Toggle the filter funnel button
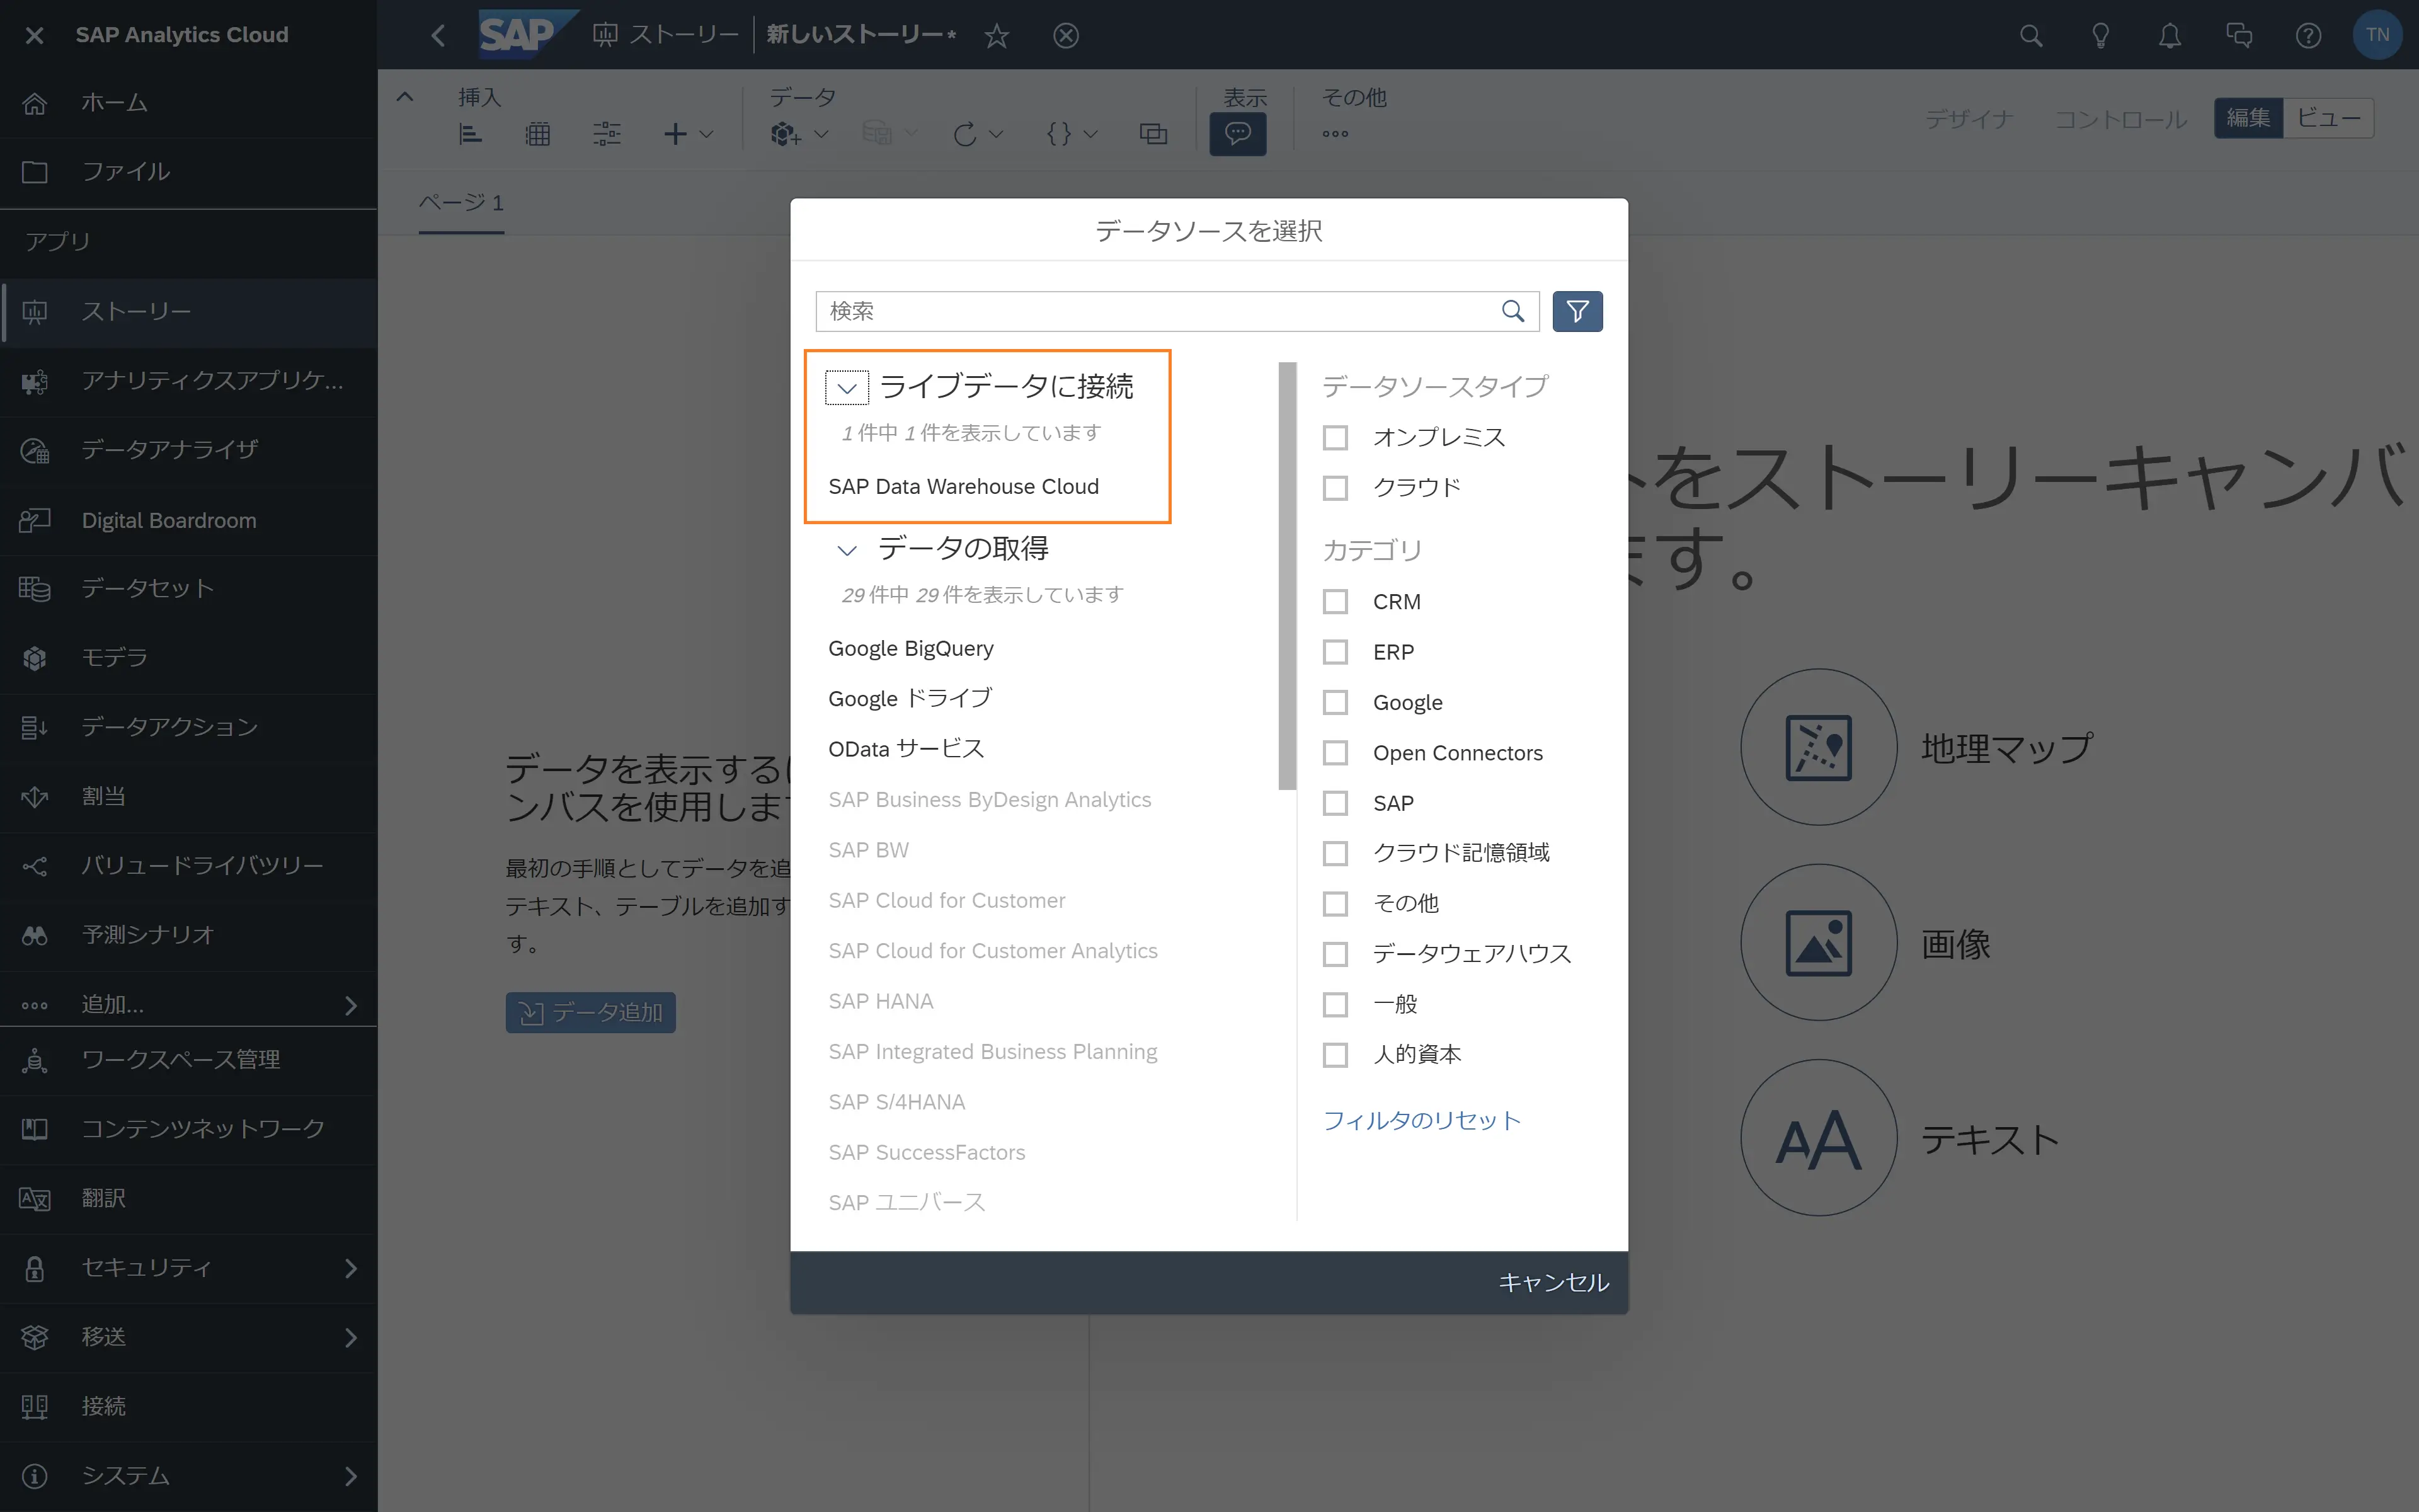Screen dimensions: 2419x1512 click(1577, 311)
